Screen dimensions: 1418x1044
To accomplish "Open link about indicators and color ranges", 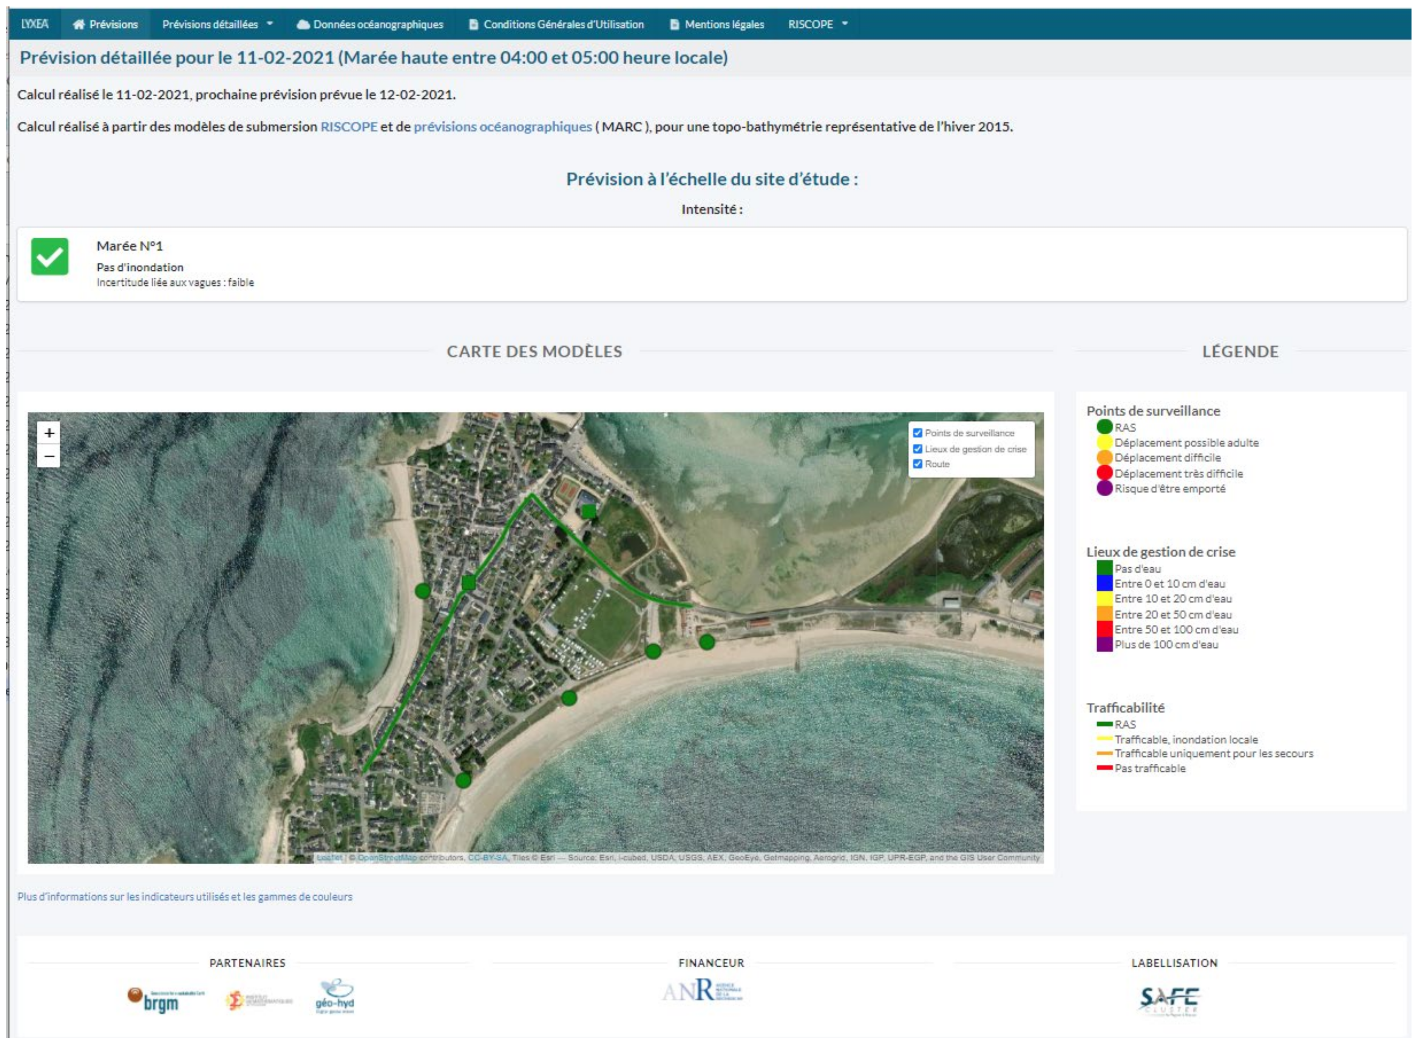I will pos(184,896).
